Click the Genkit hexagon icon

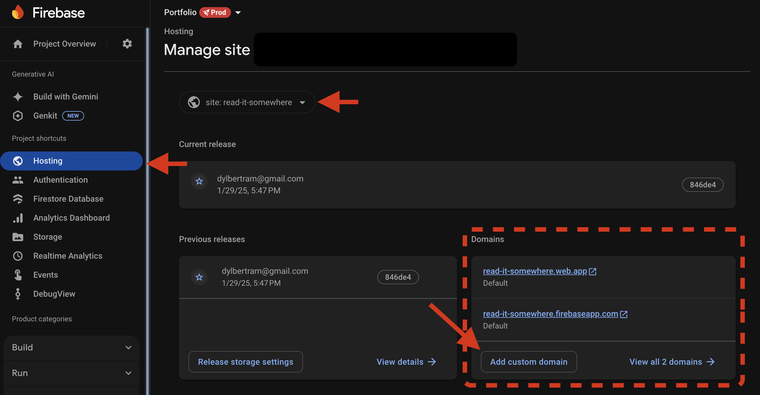[x=18, y=116]
